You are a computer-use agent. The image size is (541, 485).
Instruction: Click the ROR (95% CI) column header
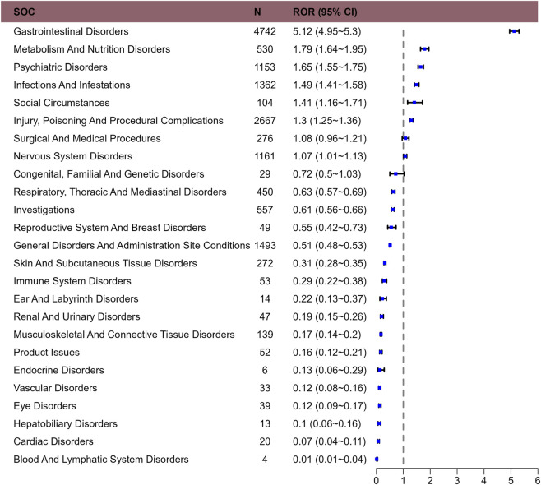coord(325,12)
